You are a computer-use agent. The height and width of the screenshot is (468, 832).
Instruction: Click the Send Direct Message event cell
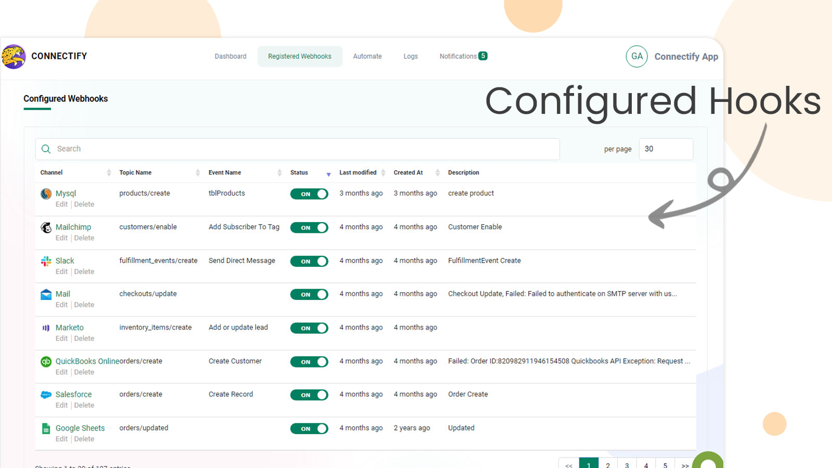(242, 261)
